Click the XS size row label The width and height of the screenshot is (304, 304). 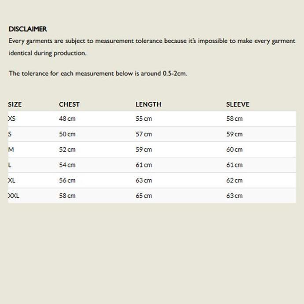pyautogui.click(x=11, y=119)
